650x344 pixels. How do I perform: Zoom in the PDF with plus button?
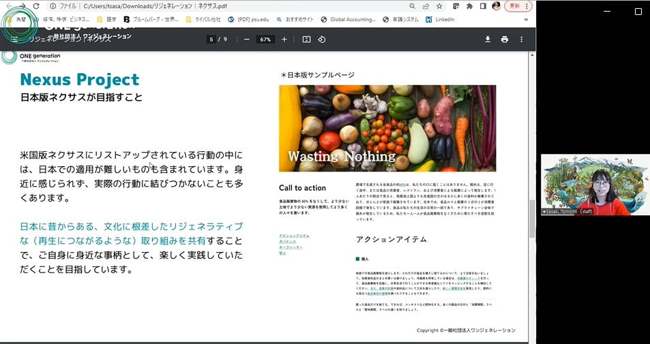284,40
